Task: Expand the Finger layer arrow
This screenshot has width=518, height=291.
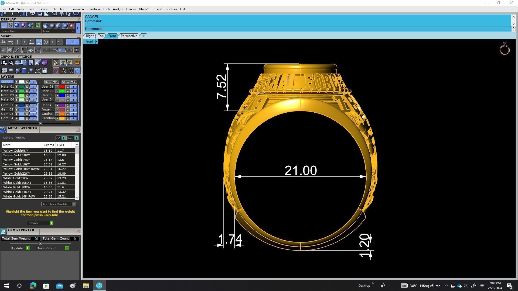Action: (x=57, y=110)
